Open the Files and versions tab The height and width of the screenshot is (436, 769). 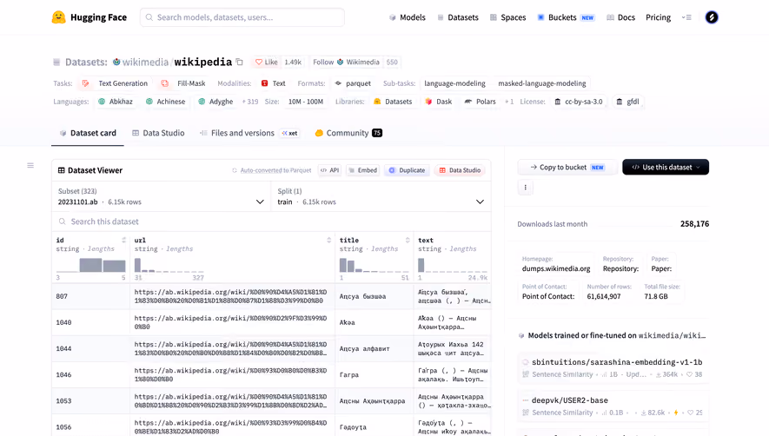pos(249,133)
